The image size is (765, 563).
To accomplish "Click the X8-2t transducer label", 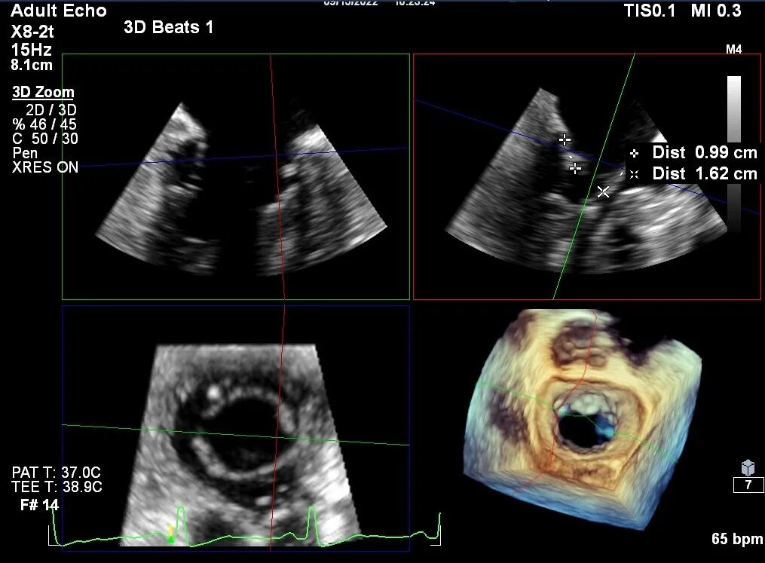I will coord(32,32).
